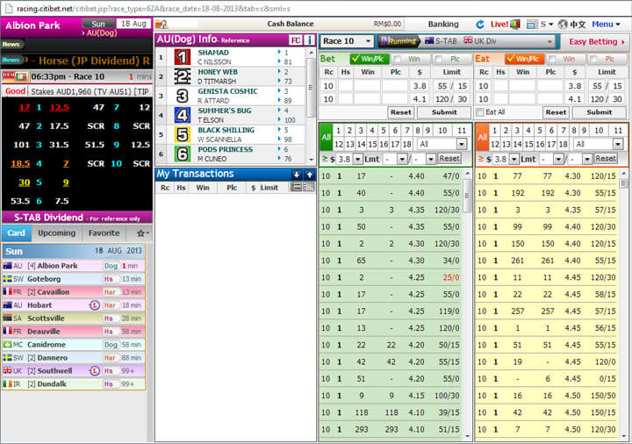
Task: Switch to the Upcoming tab
Action: 56,233
